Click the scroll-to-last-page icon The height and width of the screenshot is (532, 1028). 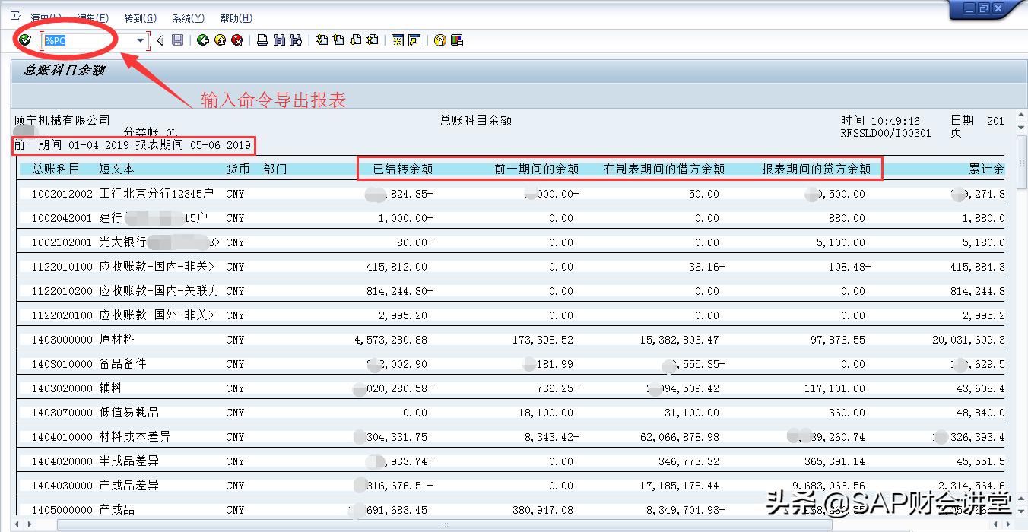point(372,40)
